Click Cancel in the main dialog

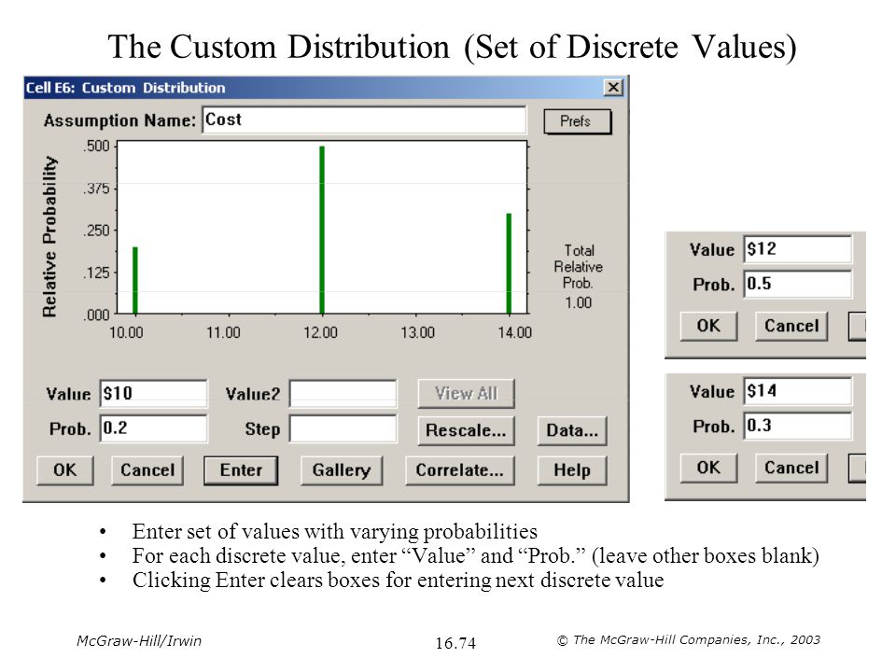147,470
